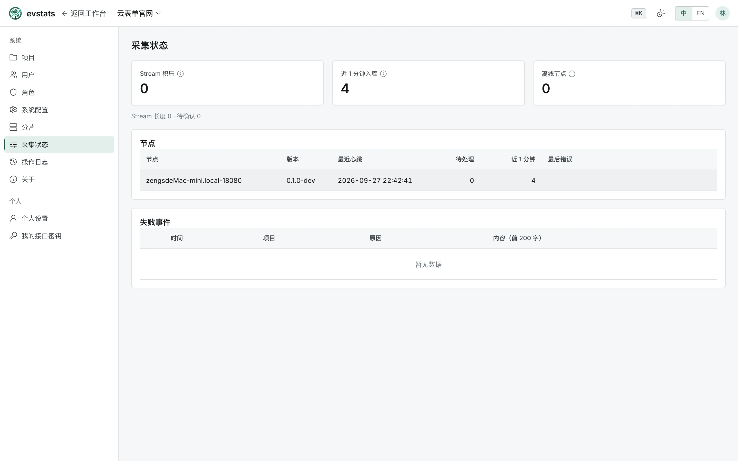Image resolution: width=738 pixels, height=461 pixels.
Task: Toggle the dark/light theme icon
Action: click(660, 13)
